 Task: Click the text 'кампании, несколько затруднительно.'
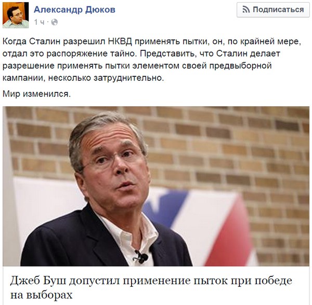(x=83, y=78)
